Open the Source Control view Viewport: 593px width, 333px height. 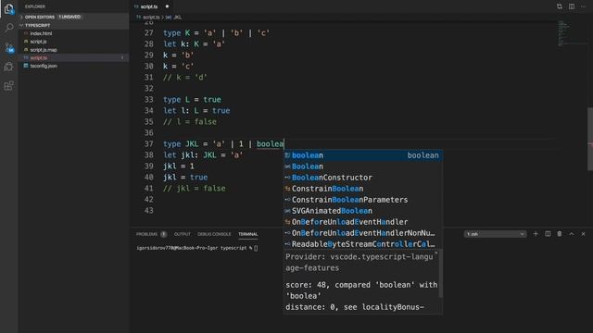8,47
